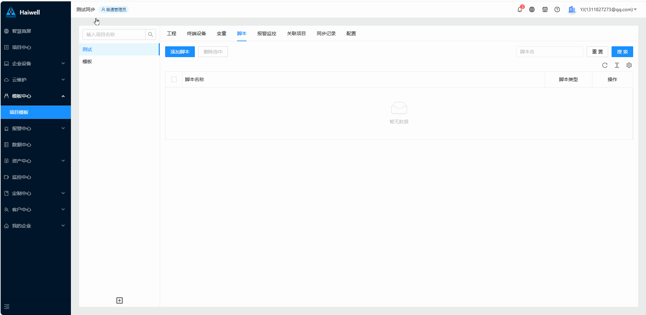
Task: Switch to the 同步记录 tab
Action: coord(326,33)
